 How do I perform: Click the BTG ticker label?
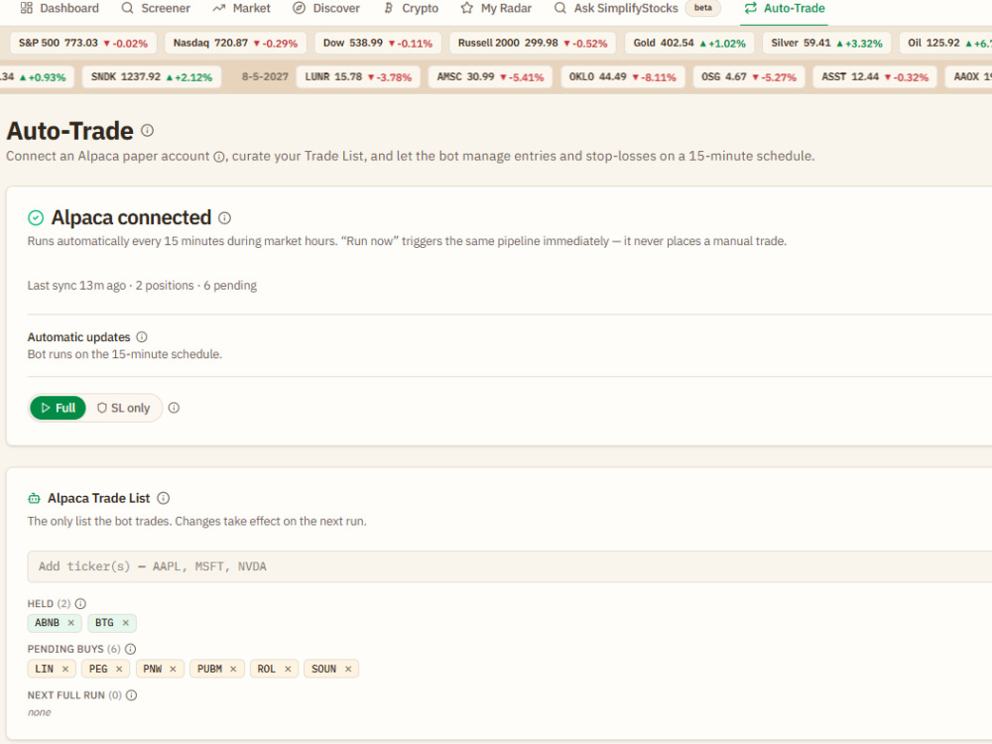(104, 623)
